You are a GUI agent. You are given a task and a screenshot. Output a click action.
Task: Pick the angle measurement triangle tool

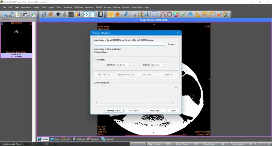pos(198,14)
